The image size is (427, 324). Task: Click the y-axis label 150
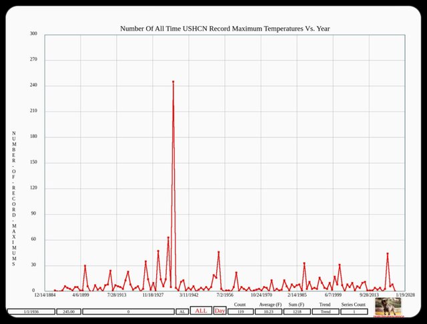pos(33,162)
